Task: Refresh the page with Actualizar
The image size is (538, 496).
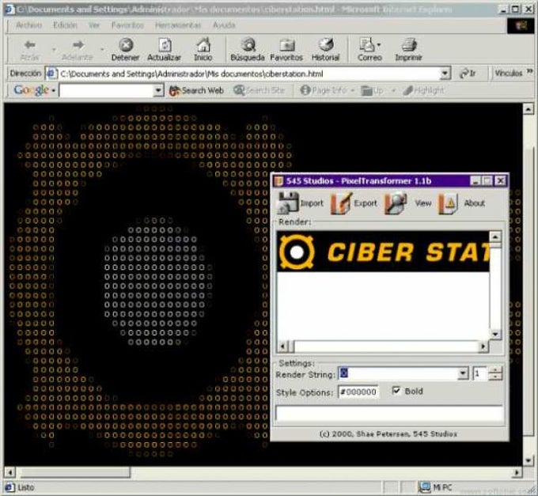Action: 164,50
